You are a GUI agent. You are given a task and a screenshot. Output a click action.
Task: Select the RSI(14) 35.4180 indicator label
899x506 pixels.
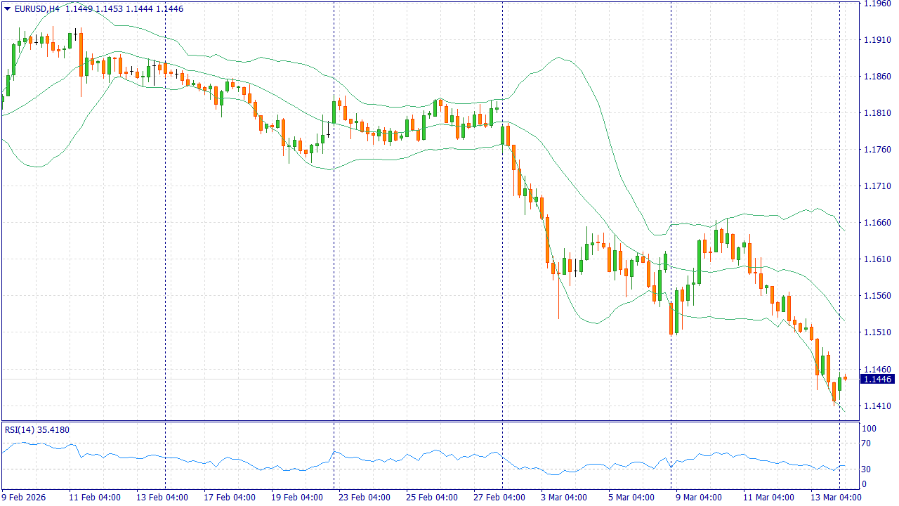click(x=37, y=429)
